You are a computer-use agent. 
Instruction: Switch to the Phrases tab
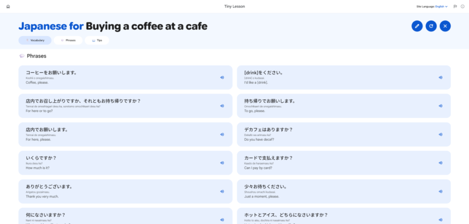[x=68, y=40]
